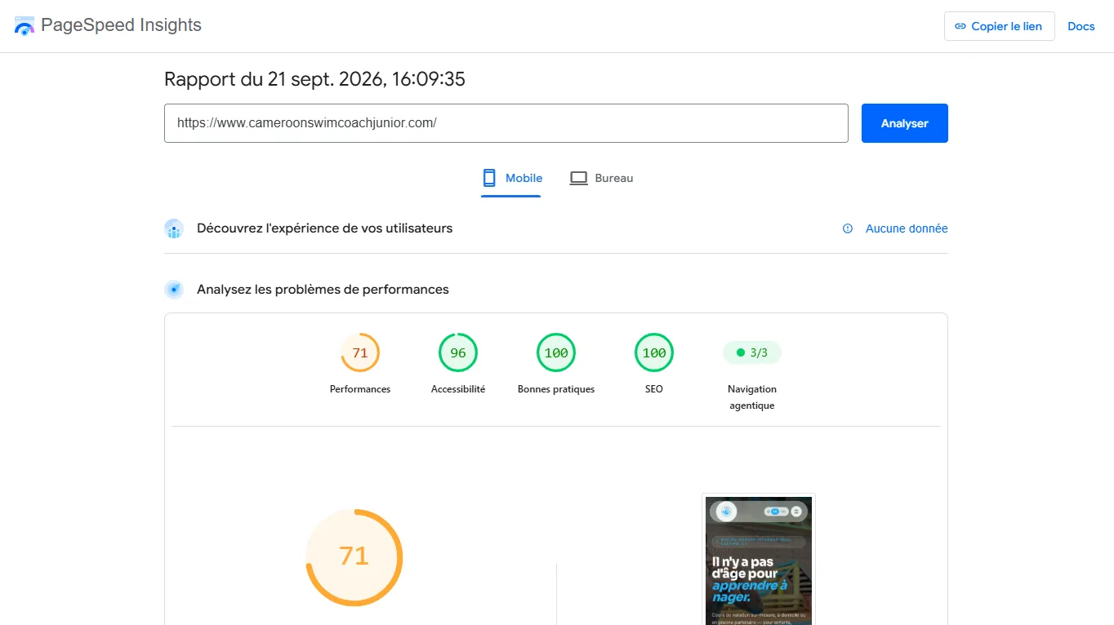The height and width of the screenshot is (625, 1114).
Task: Jump to Accessibilité score gauge 96
Action: click(x=458, y=352)
